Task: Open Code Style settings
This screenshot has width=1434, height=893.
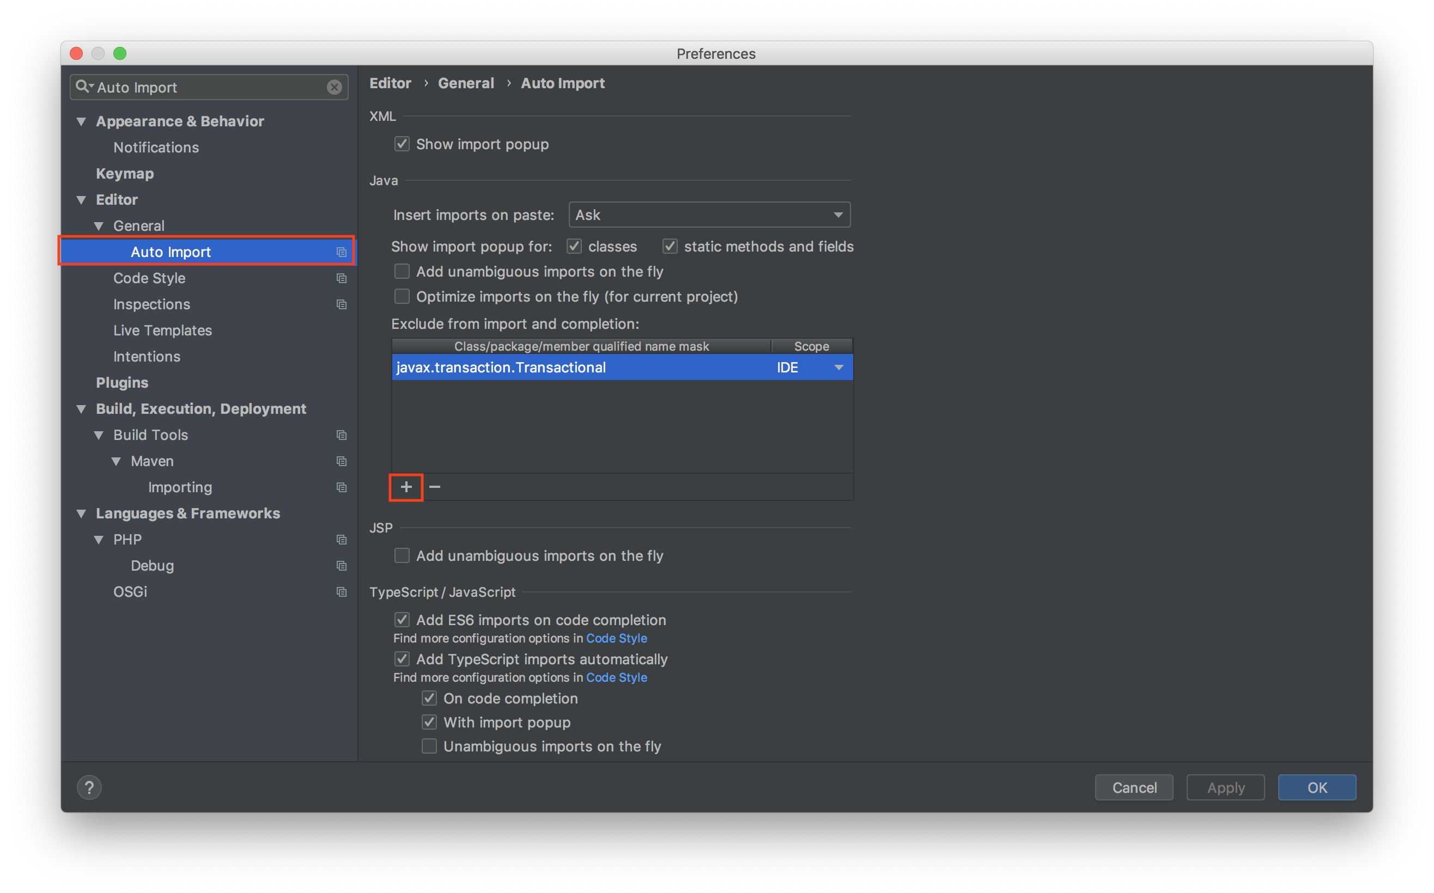Action: click(149, 278)
